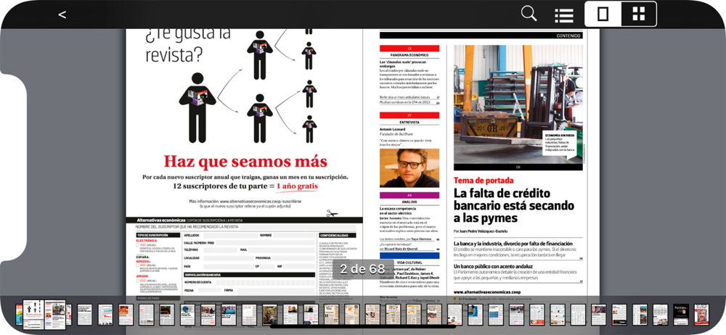Go back using the arrow in top bar
Image resolution: width=726 pixels, height=335 pixels.
coord(62,15)
